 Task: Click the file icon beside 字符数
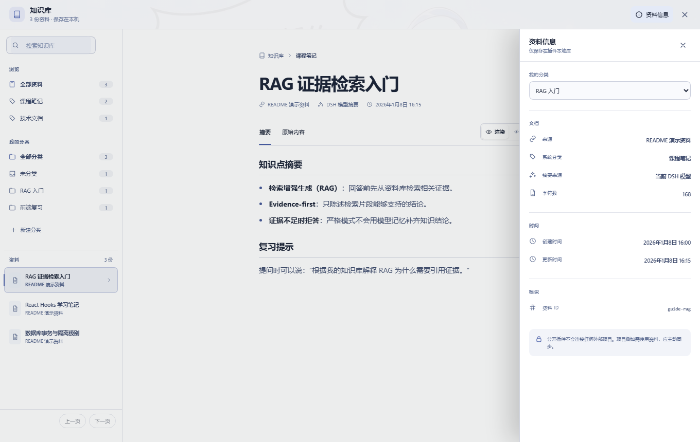tap(533, 193)
